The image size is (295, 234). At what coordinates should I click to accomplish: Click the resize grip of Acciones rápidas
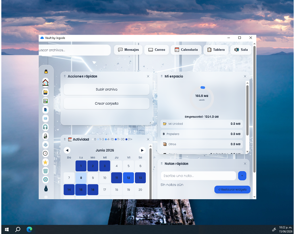150,123
